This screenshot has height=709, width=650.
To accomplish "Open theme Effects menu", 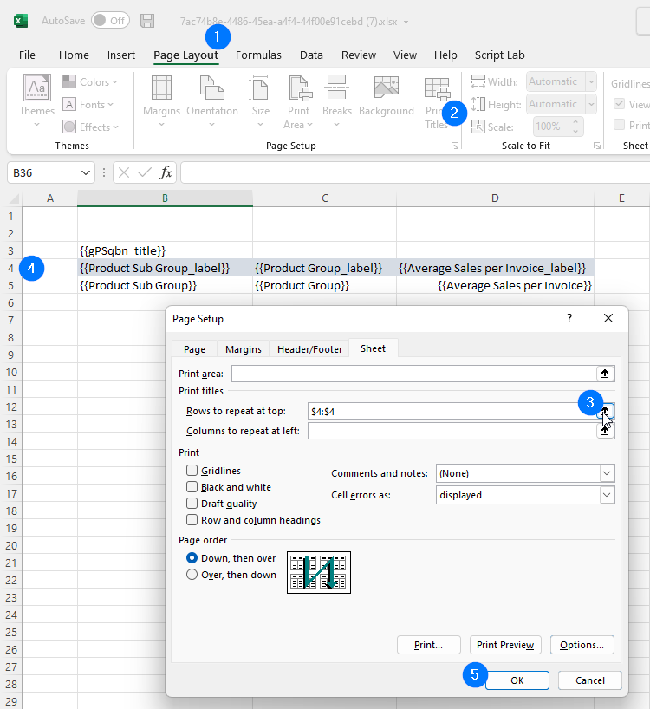I will click(x=90, y=127).
